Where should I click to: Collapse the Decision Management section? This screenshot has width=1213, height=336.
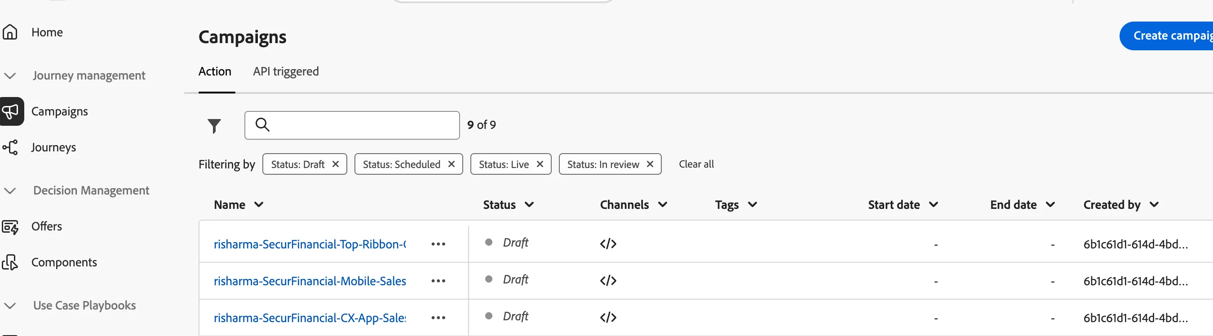[10, 190]
